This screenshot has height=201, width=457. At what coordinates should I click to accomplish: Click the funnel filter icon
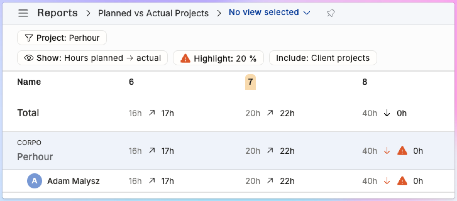(29, 38)
